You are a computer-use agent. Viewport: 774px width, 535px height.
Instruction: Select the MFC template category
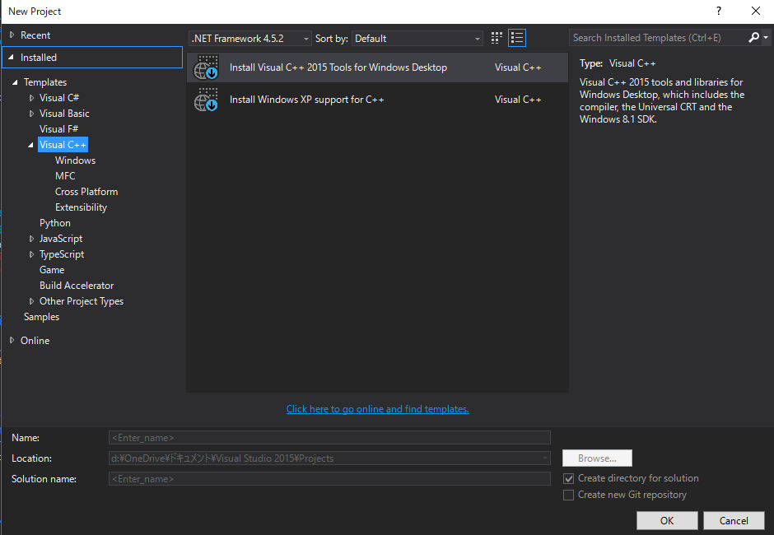point(65,175)
